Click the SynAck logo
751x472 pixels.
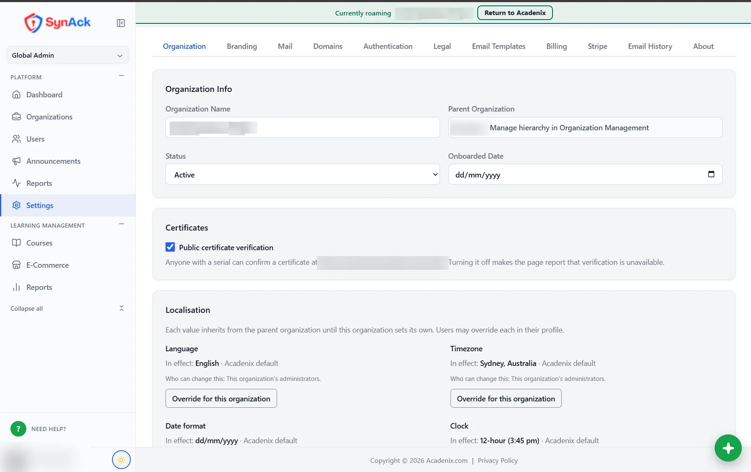point(57,23)
